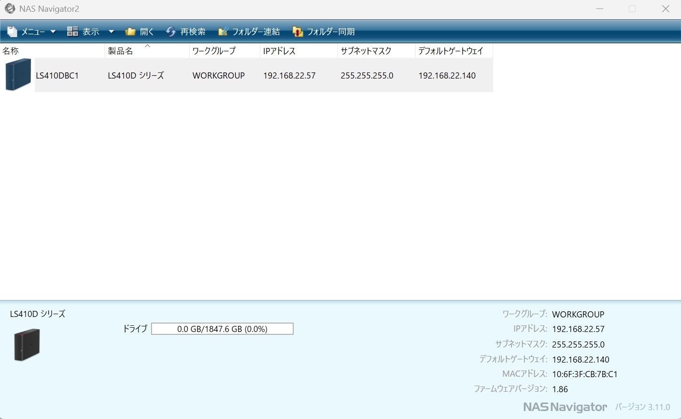Minimize the NAS Navigator2 window
The width and height of the screenshot is (681, 419).
point(600,9)
